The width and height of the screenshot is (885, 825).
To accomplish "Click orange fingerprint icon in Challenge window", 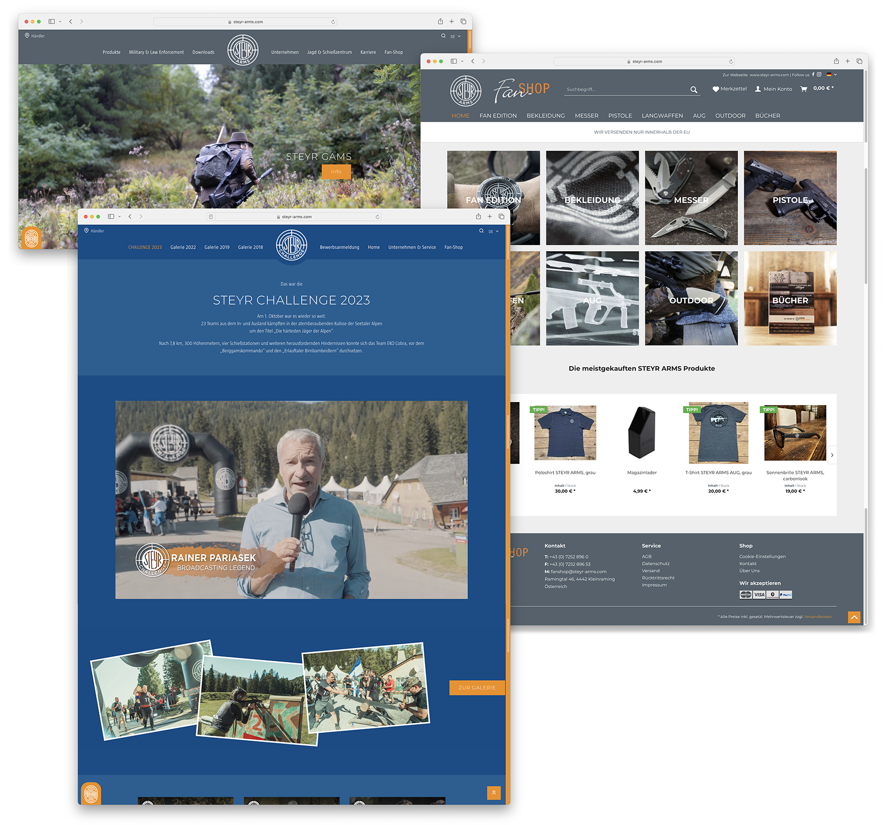I will click(91, 794).
